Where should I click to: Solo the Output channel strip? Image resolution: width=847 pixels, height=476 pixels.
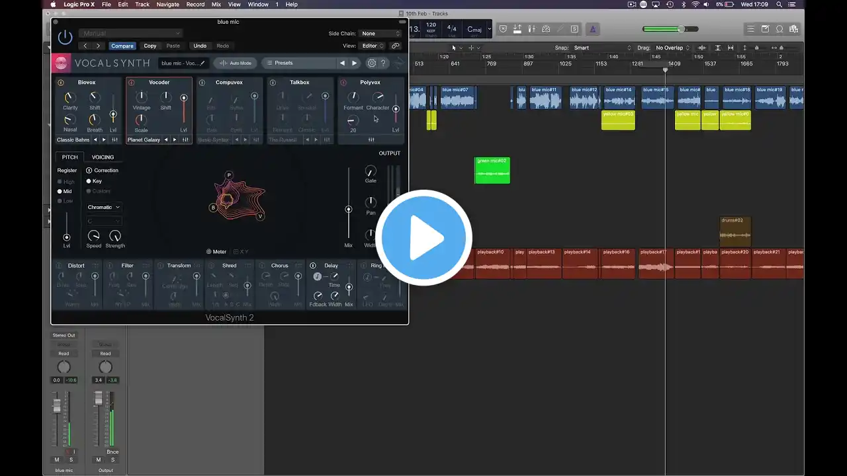coord(112,459)
